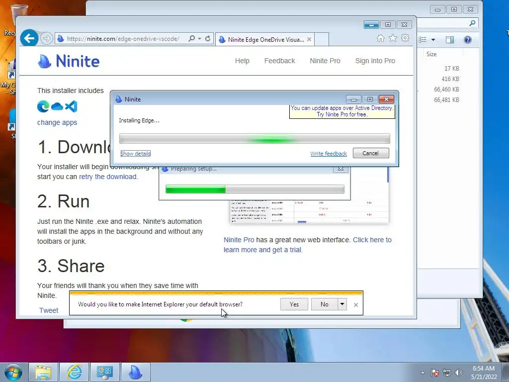Viewport: 509px width, 382px height.
Task: Decline default browser prompt with No
Action: [324, 304]
